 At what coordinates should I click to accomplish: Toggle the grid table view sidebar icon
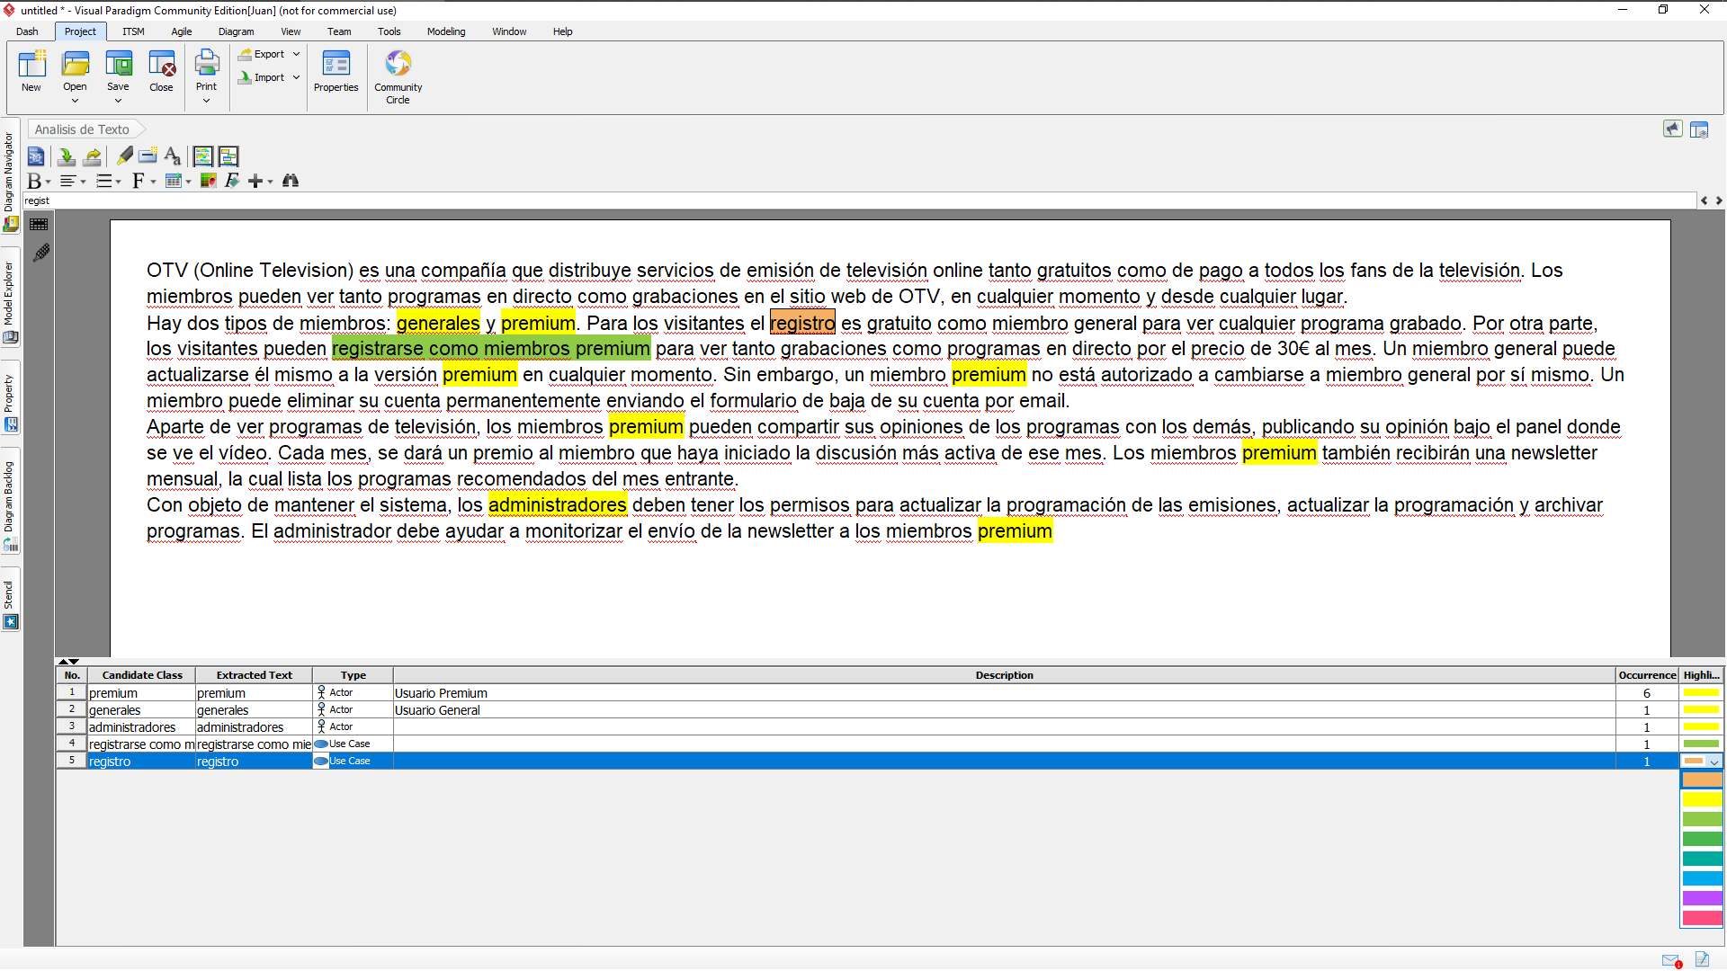click(39, 224)
